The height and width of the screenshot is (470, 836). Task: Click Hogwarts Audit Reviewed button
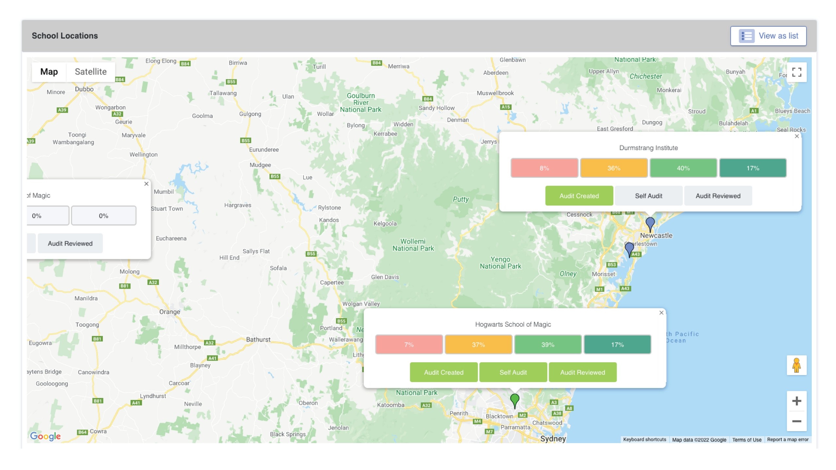click(x=582, y=372)
